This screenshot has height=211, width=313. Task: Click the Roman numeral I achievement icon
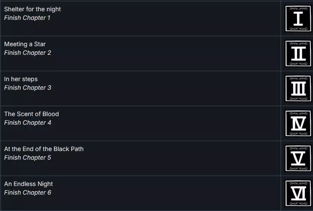tap(298, 19)
